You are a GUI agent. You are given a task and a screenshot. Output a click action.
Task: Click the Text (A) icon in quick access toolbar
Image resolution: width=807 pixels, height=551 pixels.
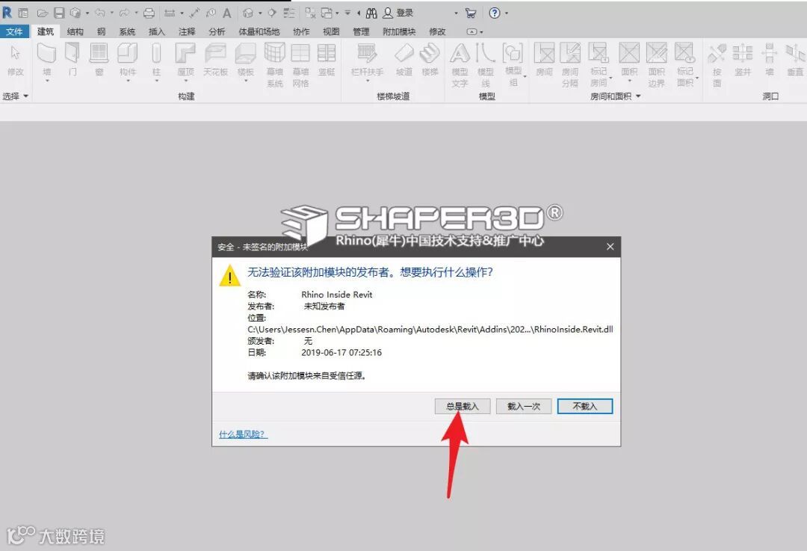[227, 13]
